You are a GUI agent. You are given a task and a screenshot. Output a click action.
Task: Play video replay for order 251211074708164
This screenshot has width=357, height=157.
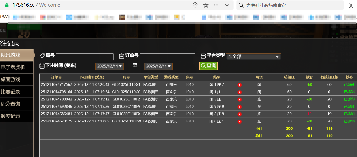[239, 92]
